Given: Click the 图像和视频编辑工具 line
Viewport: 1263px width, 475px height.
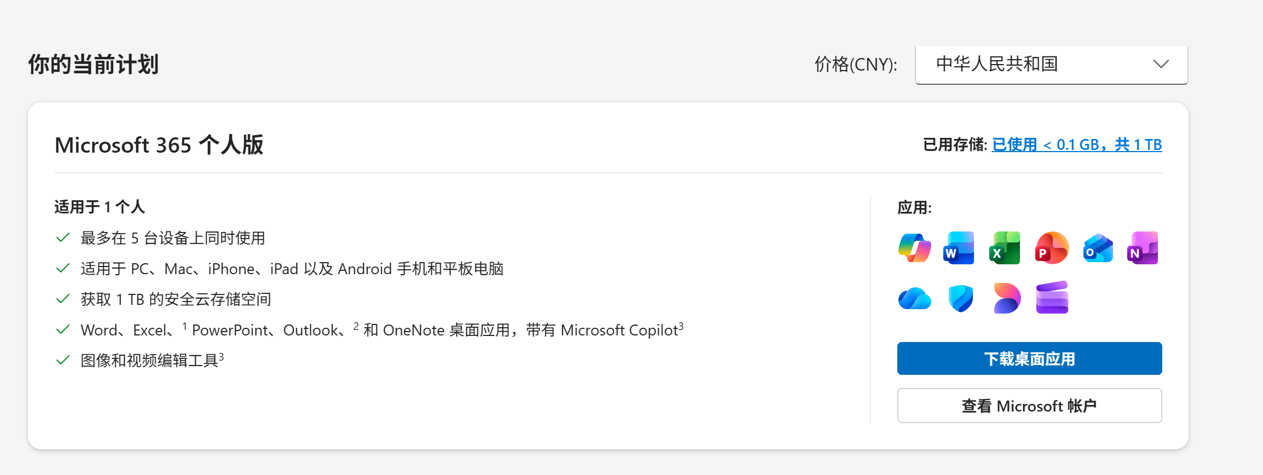Looking at the screenshot, I should pyautogui.click(x=152, y=360).
